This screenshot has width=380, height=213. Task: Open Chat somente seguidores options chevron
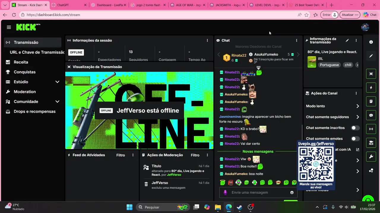[x=357, y=117]
